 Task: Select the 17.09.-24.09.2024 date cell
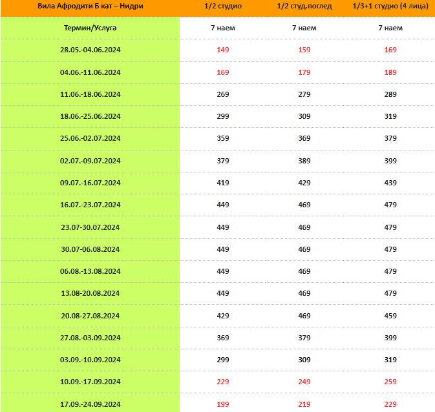pyautogui.click(x=90, y=404)
